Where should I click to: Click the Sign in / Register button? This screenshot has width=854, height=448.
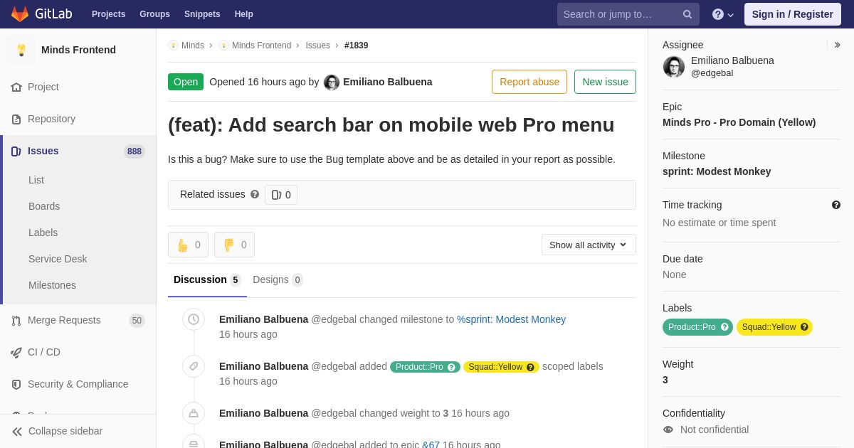793,14
